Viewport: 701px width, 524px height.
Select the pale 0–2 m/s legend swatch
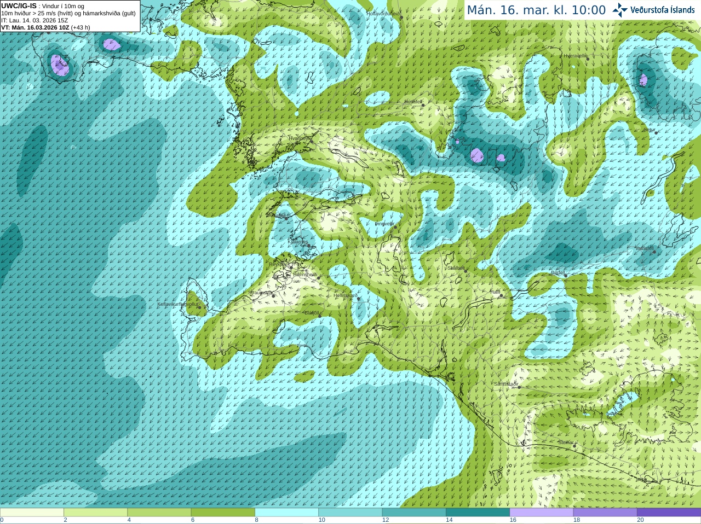coord(32,513)
